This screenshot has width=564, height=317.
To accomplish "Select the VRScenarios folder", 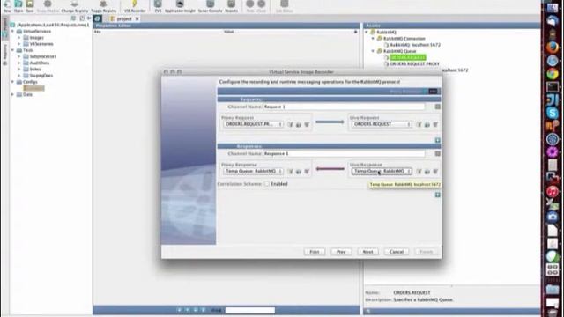I will pyautogui.click(x=41, y=44).
